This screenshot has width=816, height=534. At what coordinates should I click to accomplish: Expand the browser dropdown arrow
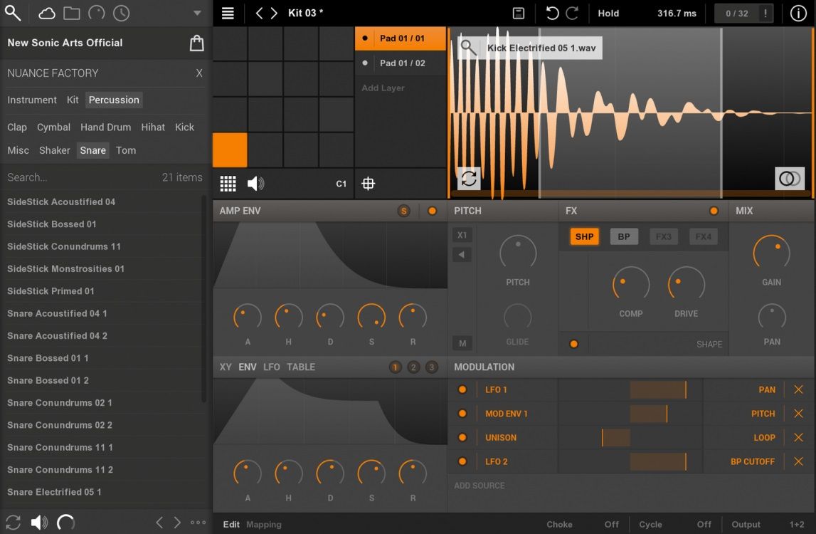[197, 13]
